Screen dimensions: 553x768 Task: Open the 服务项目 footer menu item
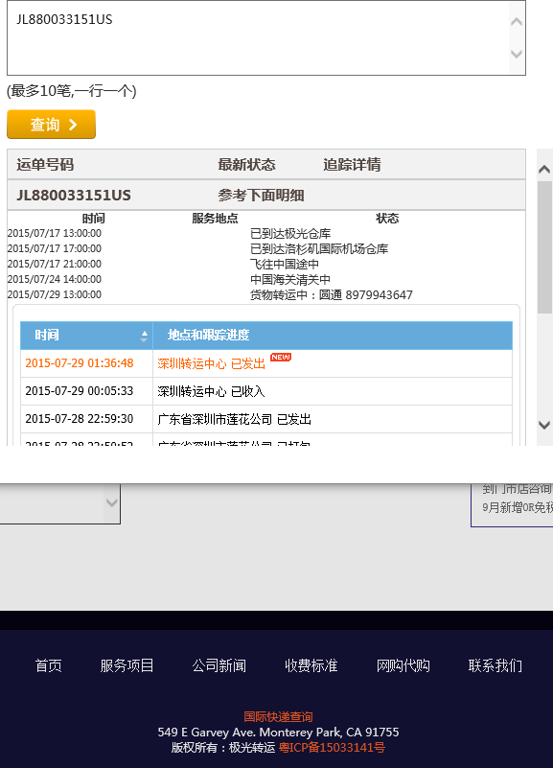click(x=127, y=665)
